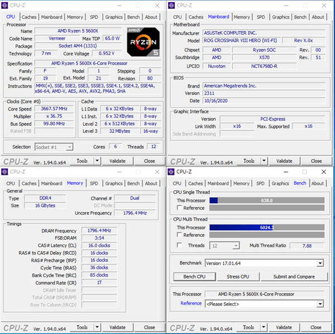335x334 pixels.
Task: Click the Southbridge X570 value
Action: 264,58
